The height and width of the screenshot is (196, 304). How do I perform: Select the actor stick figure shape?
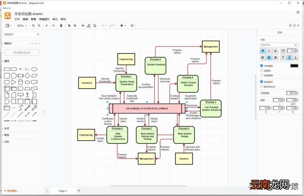coord(27,95)
